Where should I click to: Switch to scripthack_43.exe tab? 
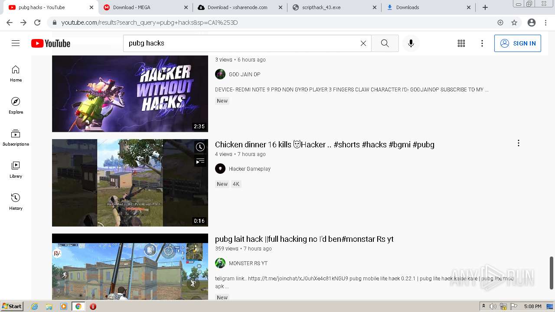point(334,7)
